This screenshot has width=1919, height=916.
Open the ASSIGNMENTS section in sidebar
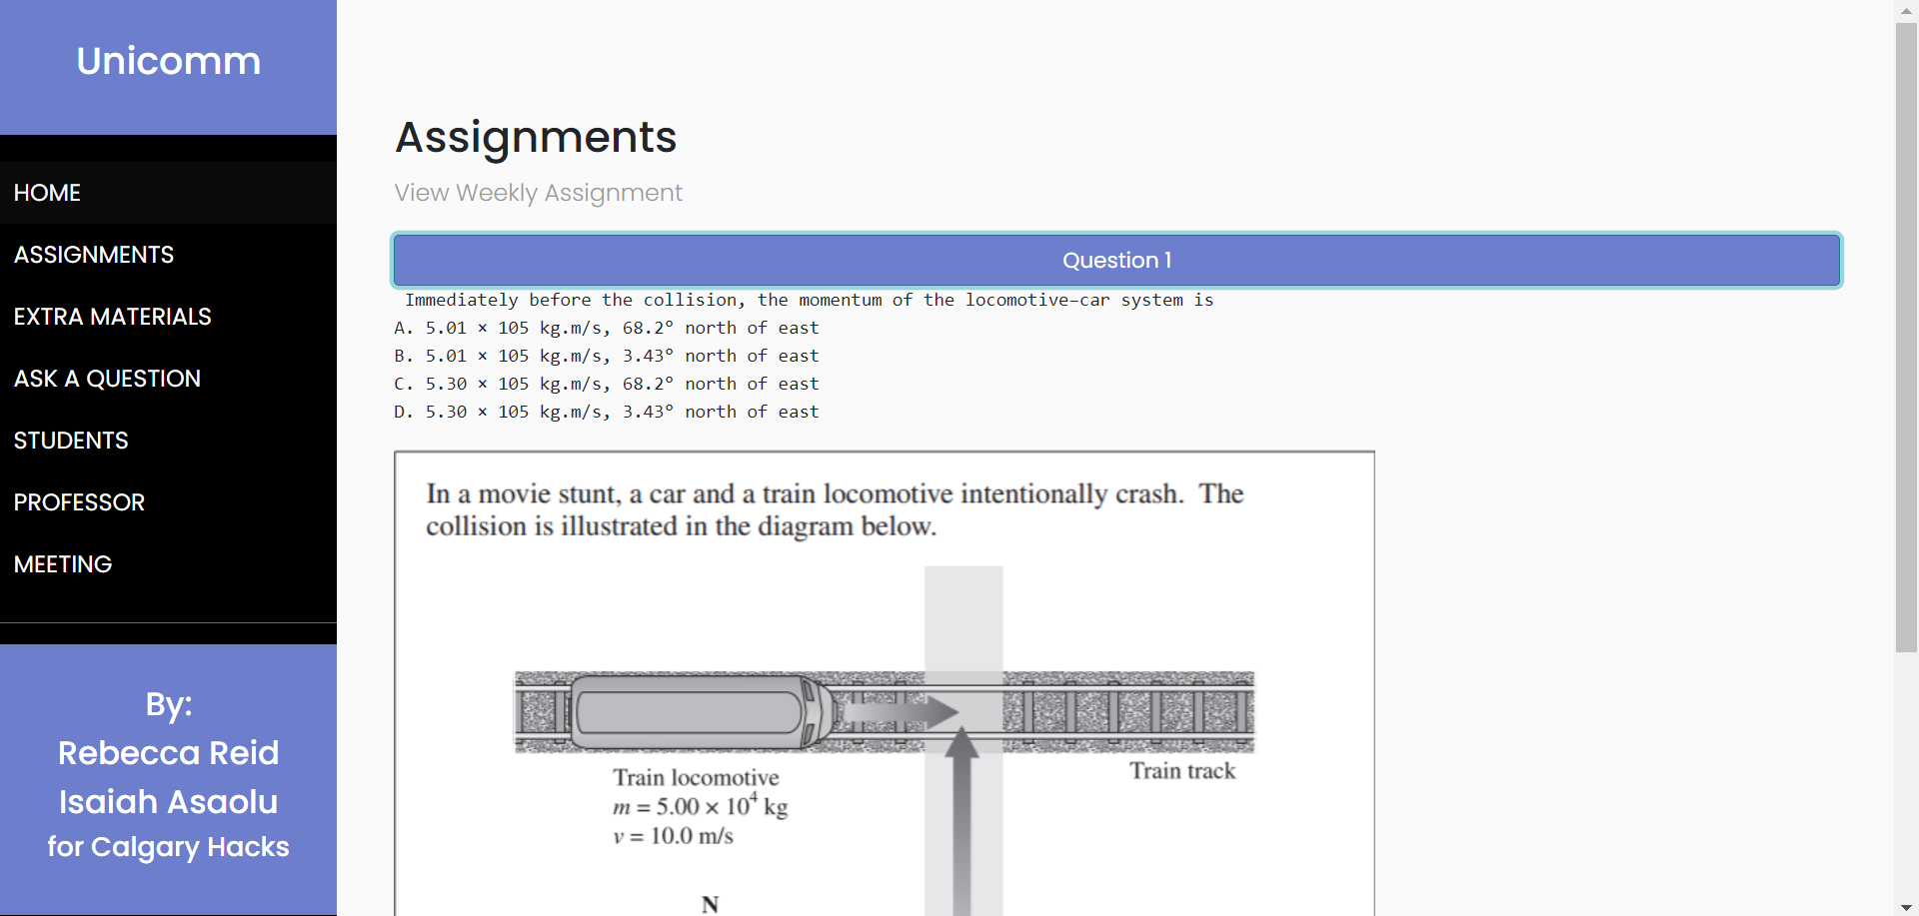(x=94, y=255)
